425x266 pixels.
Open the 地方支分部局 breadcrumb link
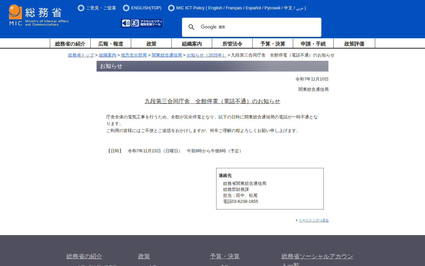click(134, 55)
